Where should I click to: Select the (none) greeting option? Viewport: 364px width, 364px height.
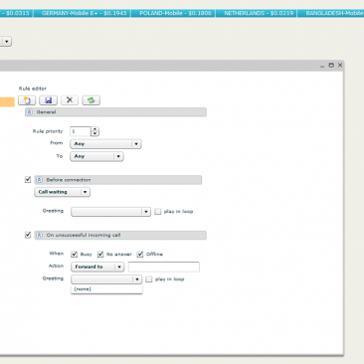pyautogui.click(x=106, y=289)
